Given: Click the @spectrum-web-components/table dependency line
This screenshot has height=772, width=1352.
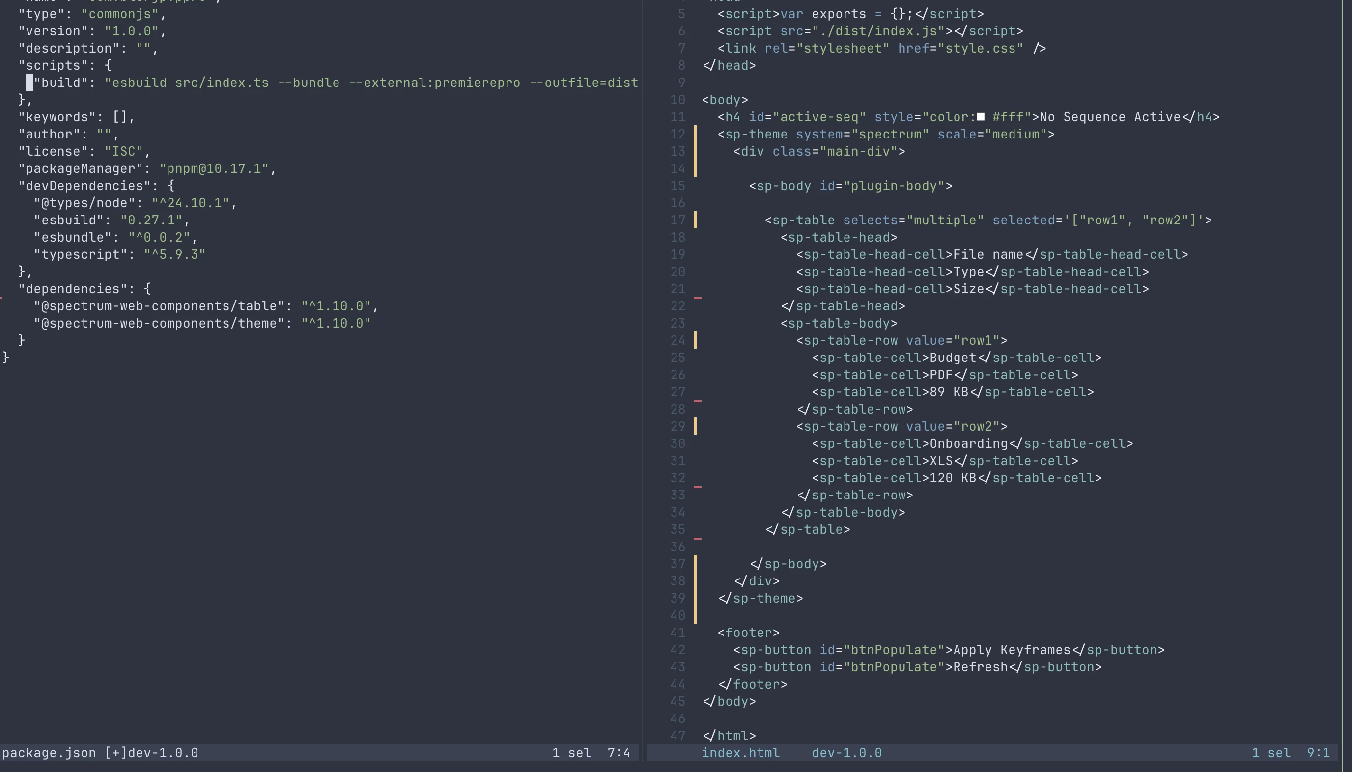Looking at the screenshot, I should point(206,306).
